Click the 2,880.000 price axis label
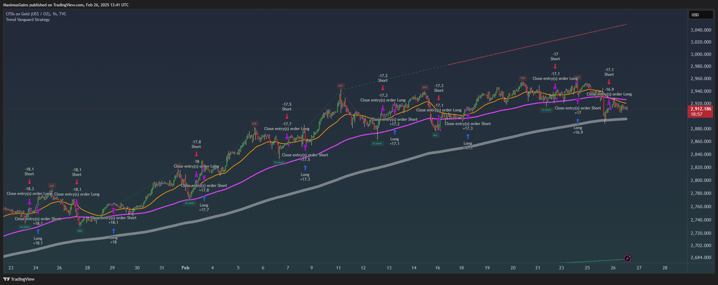 tap(701, 129)
